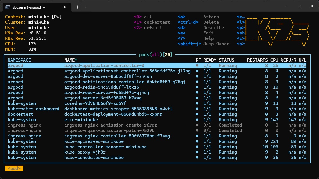This screenshot has width=319, height=179.
Task: Click the Jump Owner command hint
Action: point(216,44)
